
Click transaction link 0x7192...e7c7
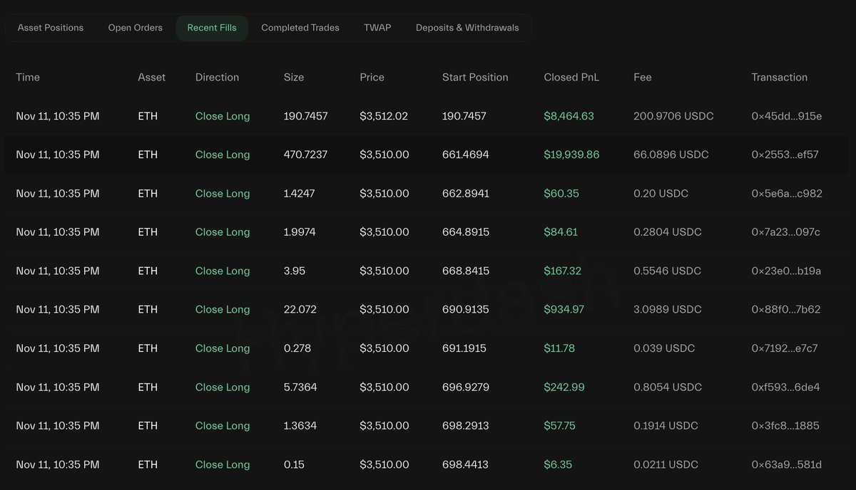pos(785,348)
